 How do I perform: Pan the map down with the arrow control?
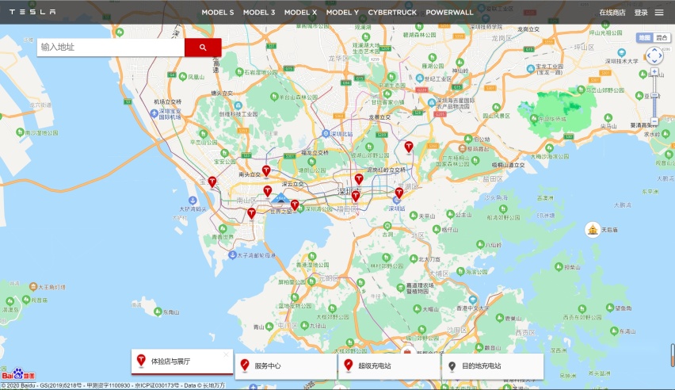(x=654, y=62)
